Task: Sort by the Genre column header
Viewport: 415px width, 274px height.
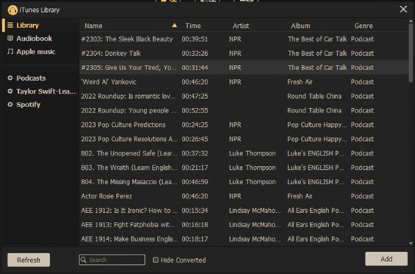Action: 364,26
